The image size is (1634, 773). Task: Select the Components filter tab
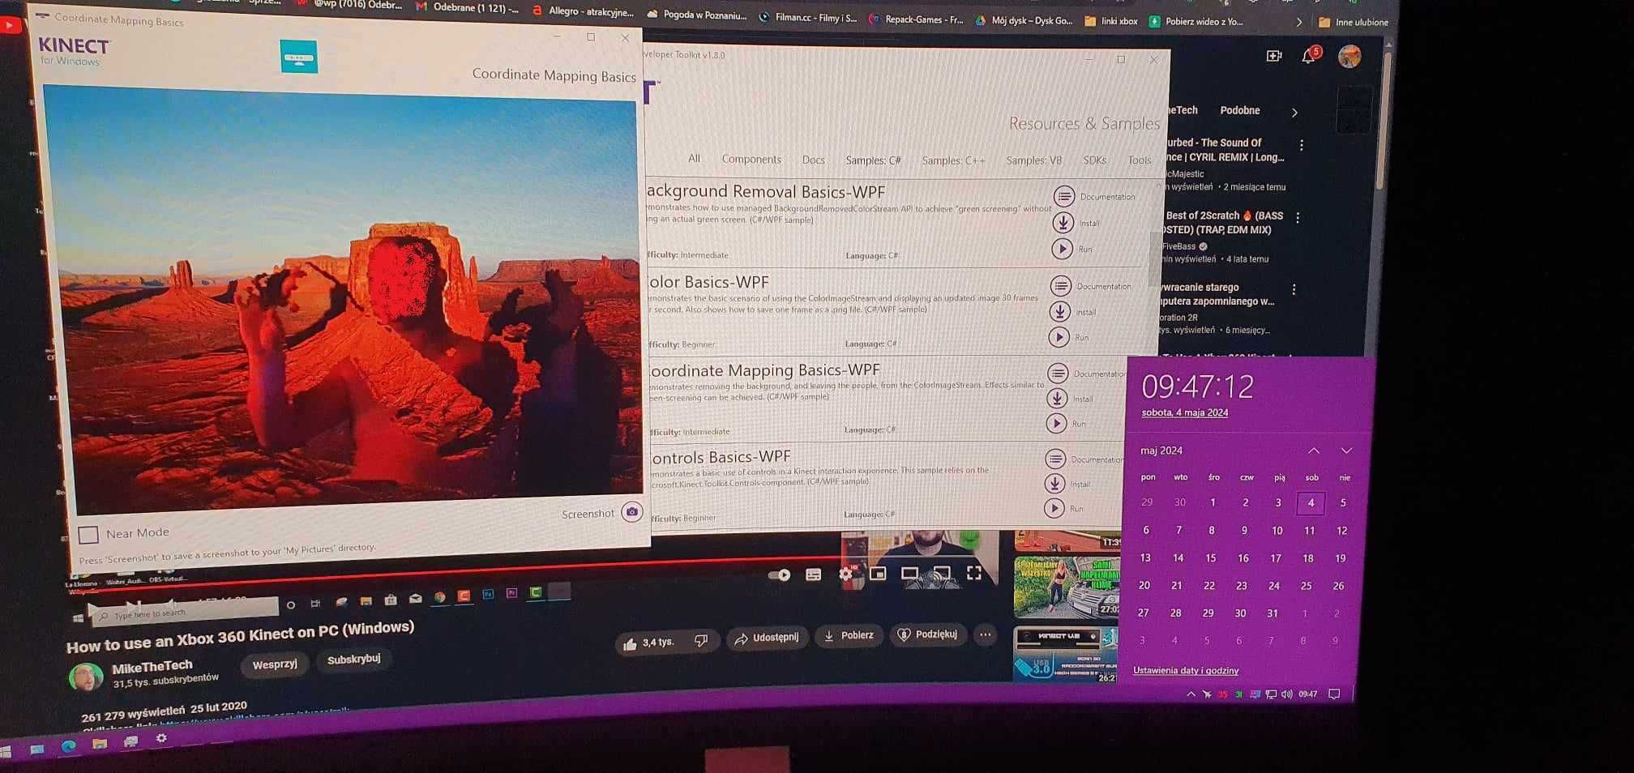pyautogui.click(x=751, y=159)
